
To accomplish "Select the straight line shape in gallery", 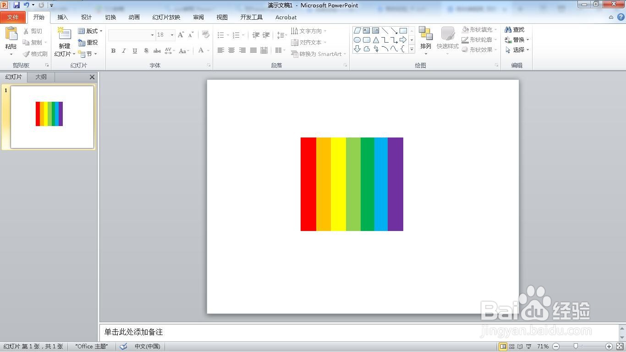I will (x=385, y=31).
